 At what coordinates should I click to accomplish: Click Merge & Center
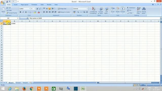coord(64,12)
